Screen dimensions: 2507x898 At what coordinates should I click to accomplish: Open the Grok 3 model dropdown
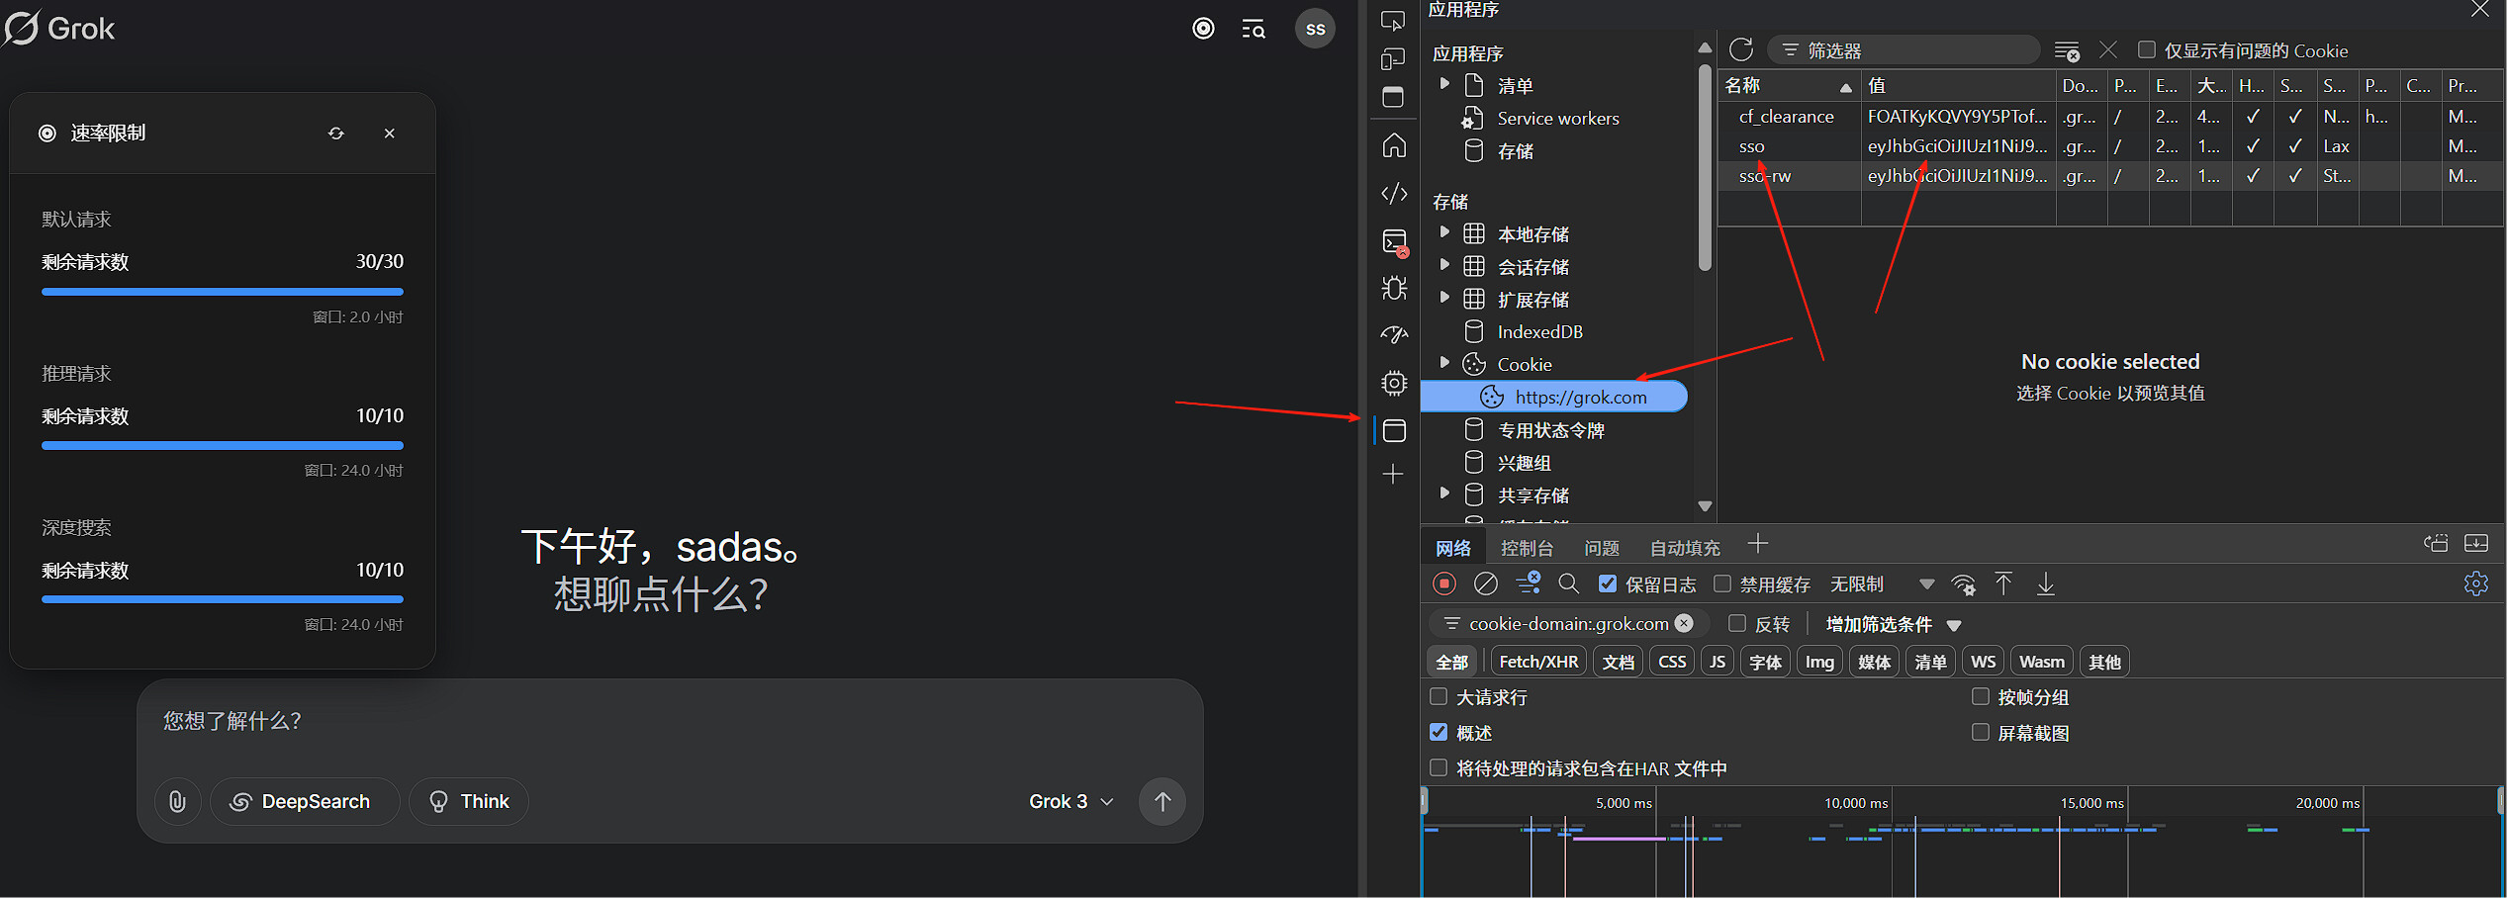1070,801
